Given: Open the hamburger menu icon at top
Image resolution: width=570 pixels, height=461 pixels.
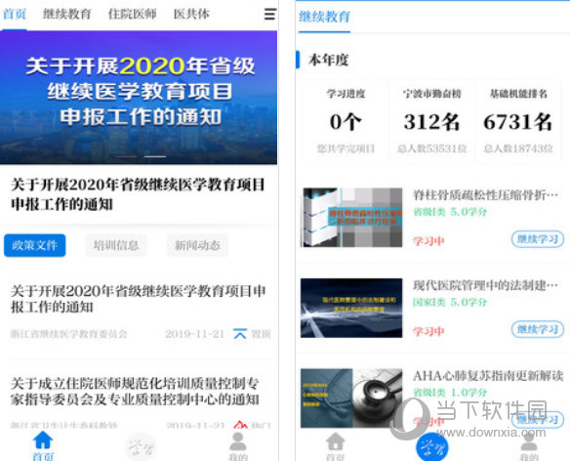Looking at the screenshot, I should point(269,14).
